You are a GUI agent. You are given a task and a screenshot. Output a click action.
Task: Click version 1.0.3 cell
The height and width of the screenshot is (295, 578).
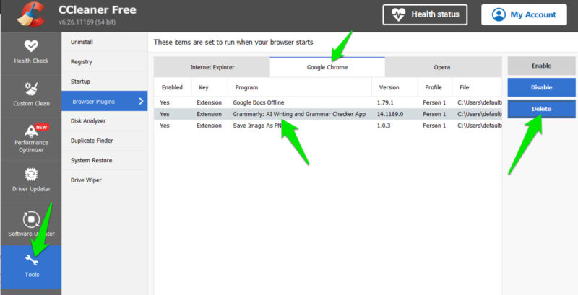pos(383,126)
